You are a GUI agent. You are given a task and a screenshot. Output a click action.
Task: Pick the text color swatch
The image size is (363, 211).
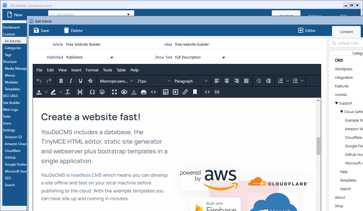click(39, 92)
